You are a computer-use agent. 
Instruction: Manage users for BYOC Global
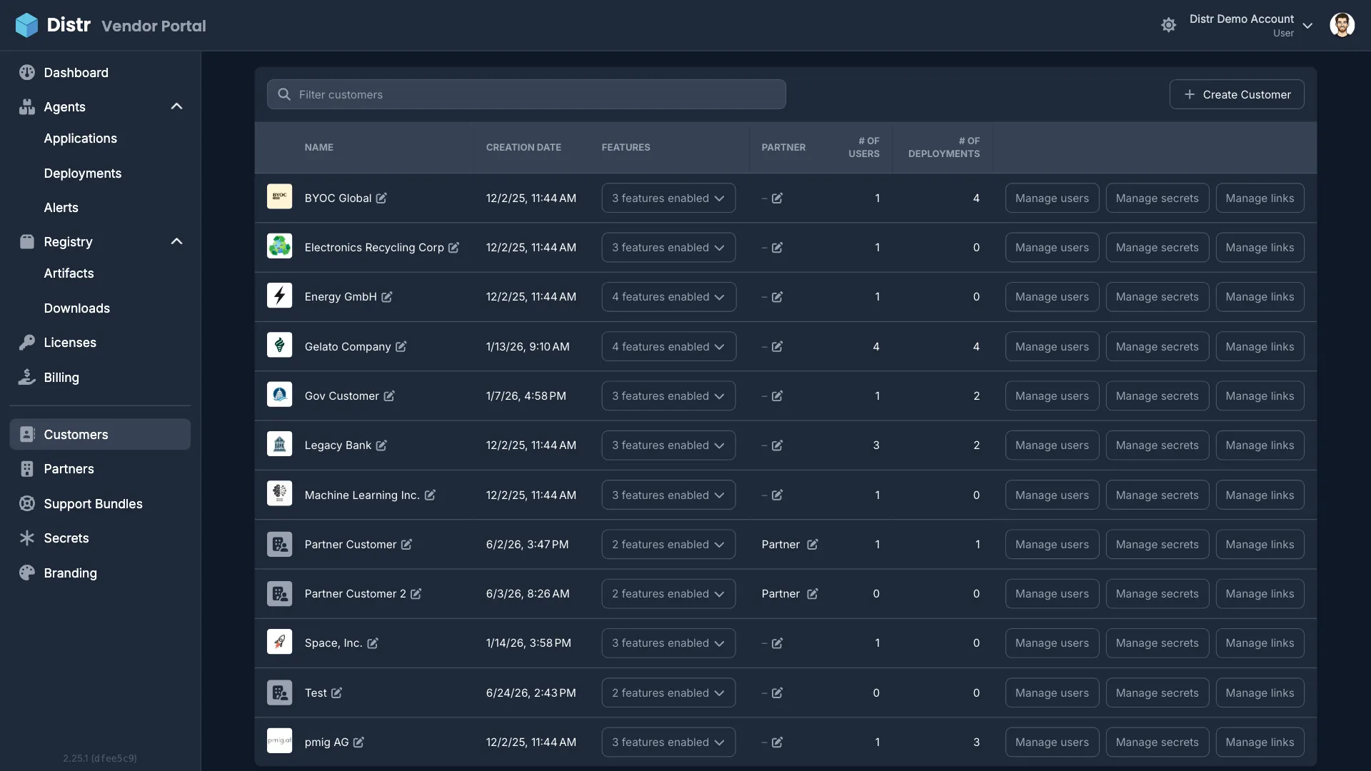[1052, 198]
